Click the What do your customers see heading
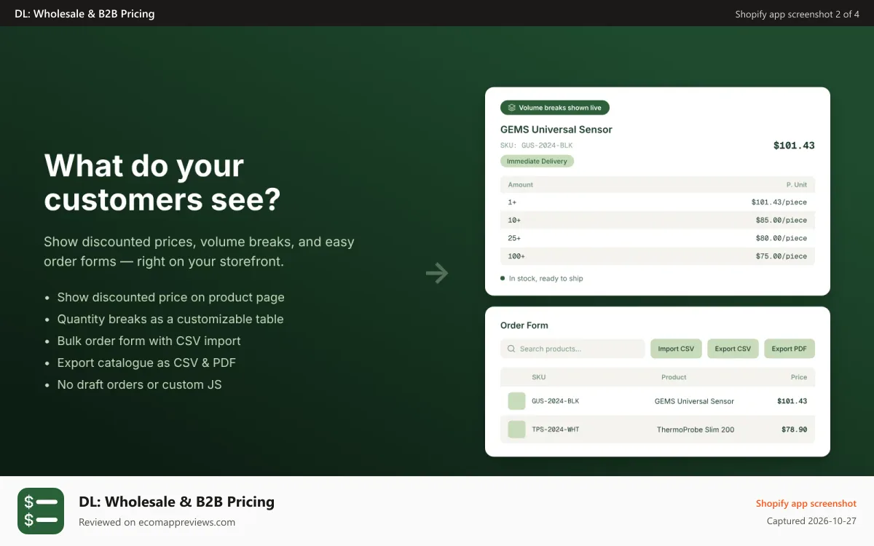 click(162, 183)
